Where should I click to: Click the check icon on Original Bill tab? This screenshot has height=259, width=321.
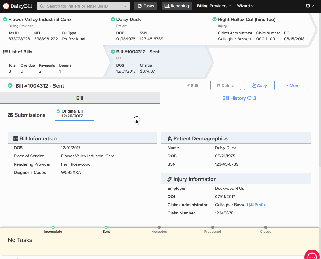[x=58, y=111]
